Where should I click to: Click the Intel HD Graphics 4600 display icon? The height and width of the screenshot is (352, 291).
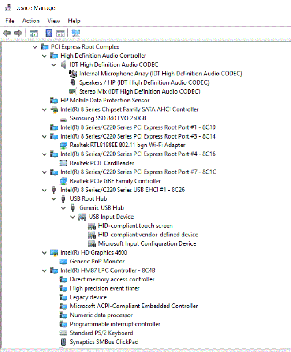click(x=54, y=253)
